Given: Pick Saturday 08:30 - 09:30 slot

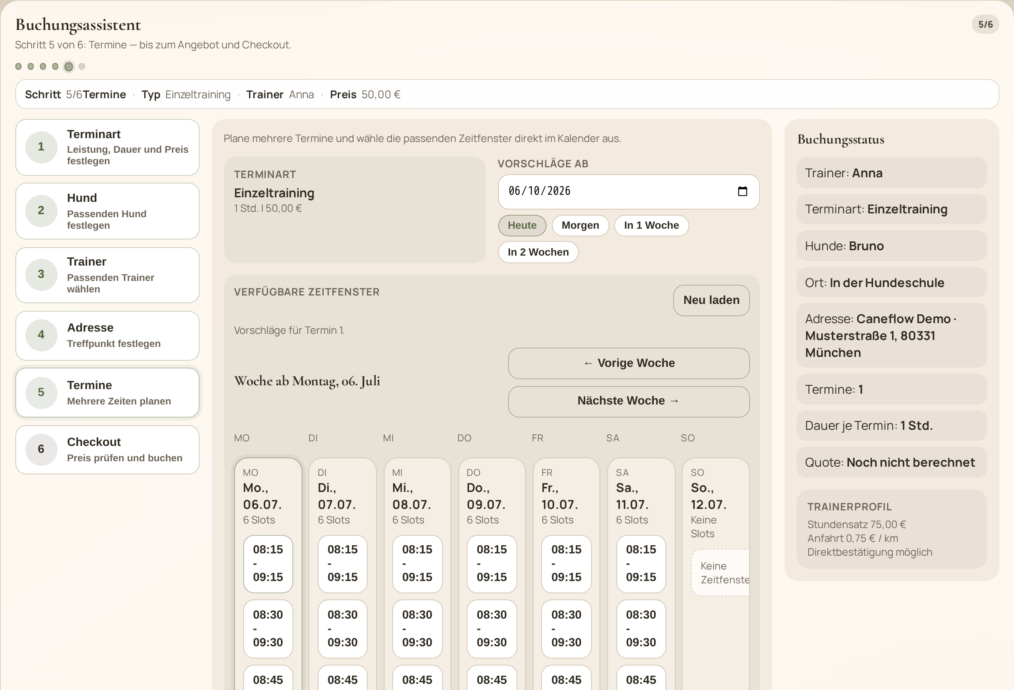Looking at the screenshot, I should point(641,629).
